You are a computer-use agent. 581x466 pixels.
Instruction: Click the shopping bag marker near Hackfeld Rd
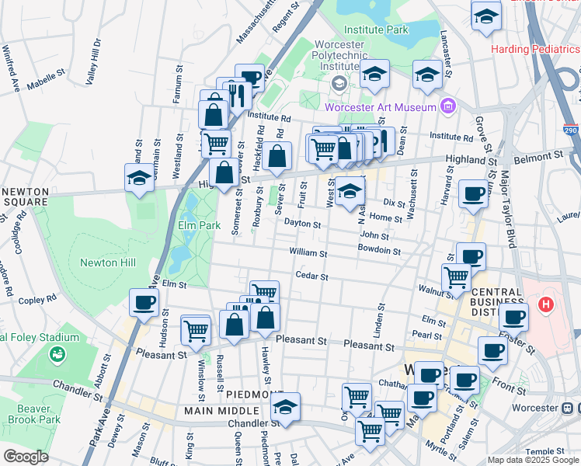point(277,158)
